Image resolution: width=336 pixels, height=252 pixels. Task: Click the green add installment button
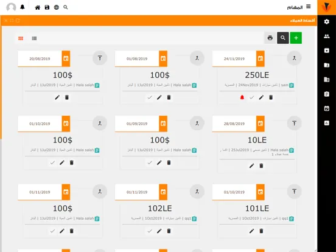pyautogui.click(x=296, y=38)
